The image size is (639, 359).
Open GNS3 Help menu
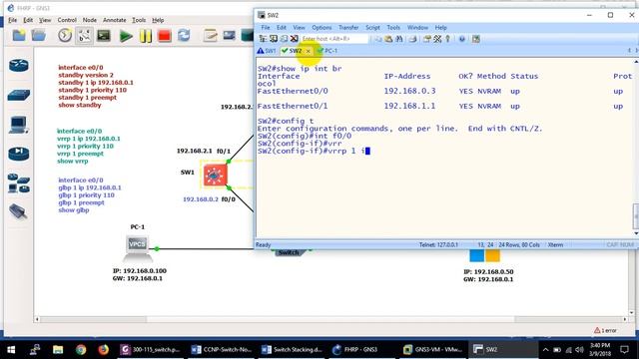click(158, 20)
